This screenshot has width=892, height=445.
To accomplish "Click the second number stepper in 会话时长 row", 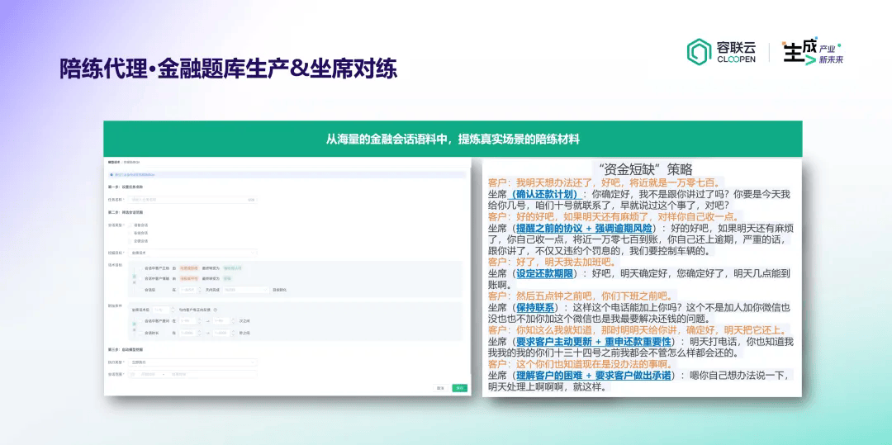I will click(224, 333).
